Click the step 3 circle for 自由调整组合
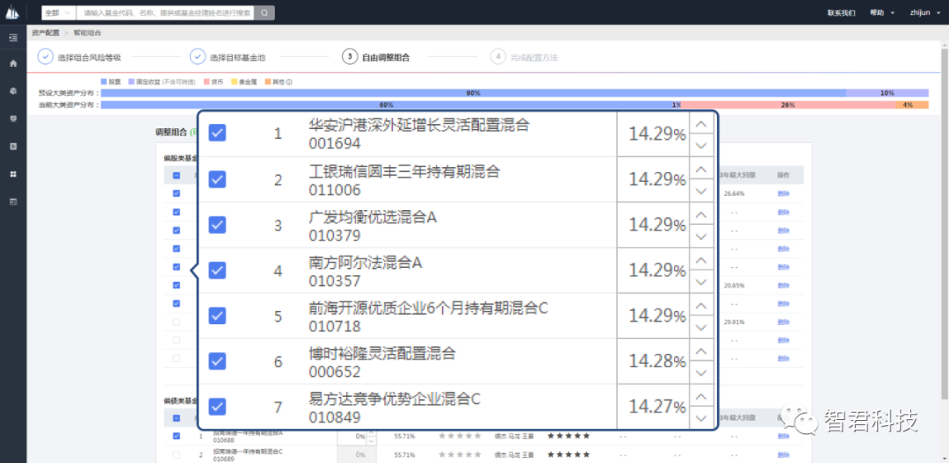Image resolution: width=949 pixels, height=463 pixels. tap(350, 57)
